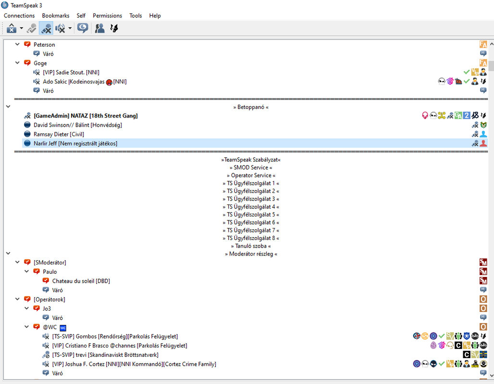Select TS Ügyfélszolgálat 4 channel
This screenshot has height=384, width=494.
(x=251, y=207)
